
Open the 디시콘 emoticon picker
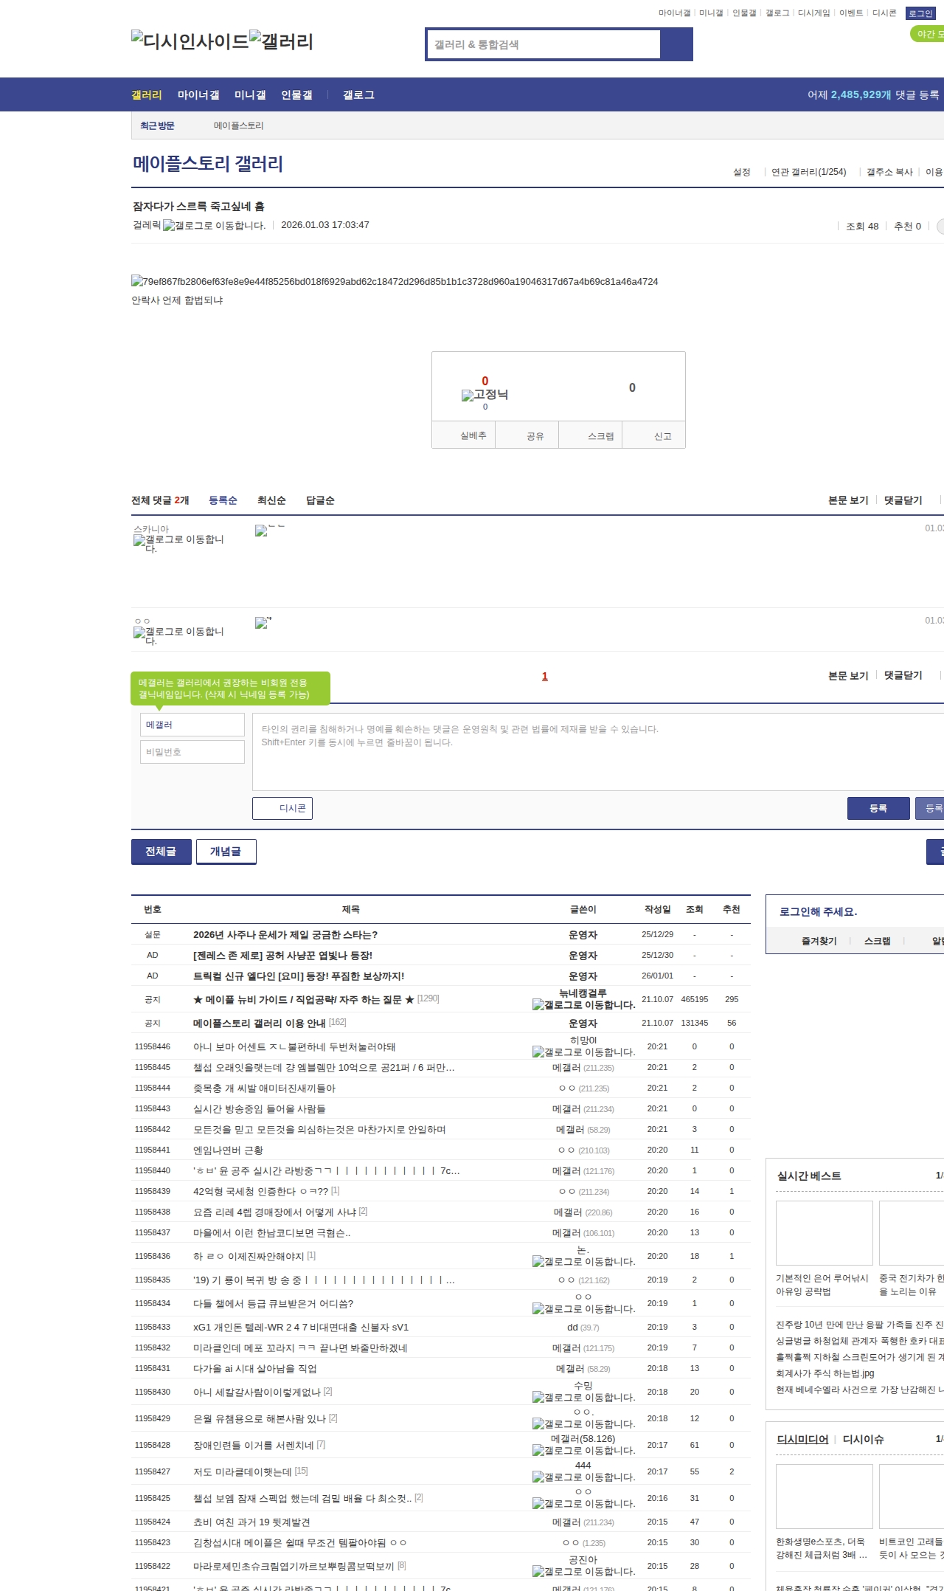(282, 808)
